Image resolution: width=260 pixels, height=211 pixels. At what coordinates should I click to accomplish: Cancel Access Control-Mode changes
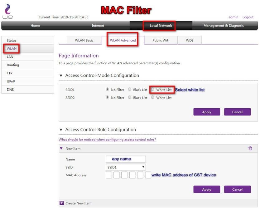pyautogui.click(x=237, y=112)
